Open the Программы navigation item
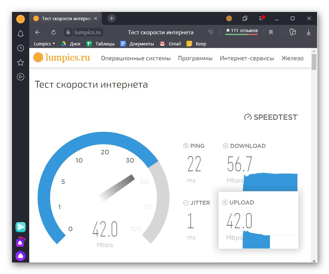This screenshot has height=274, width=329. tap(195, 58)
